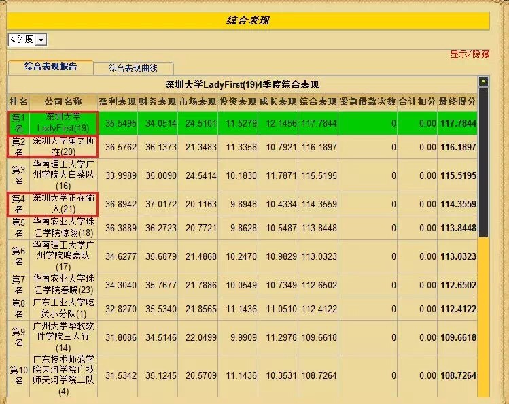Select company 深圳大学星之所在(20)

(x=63, y=146)
